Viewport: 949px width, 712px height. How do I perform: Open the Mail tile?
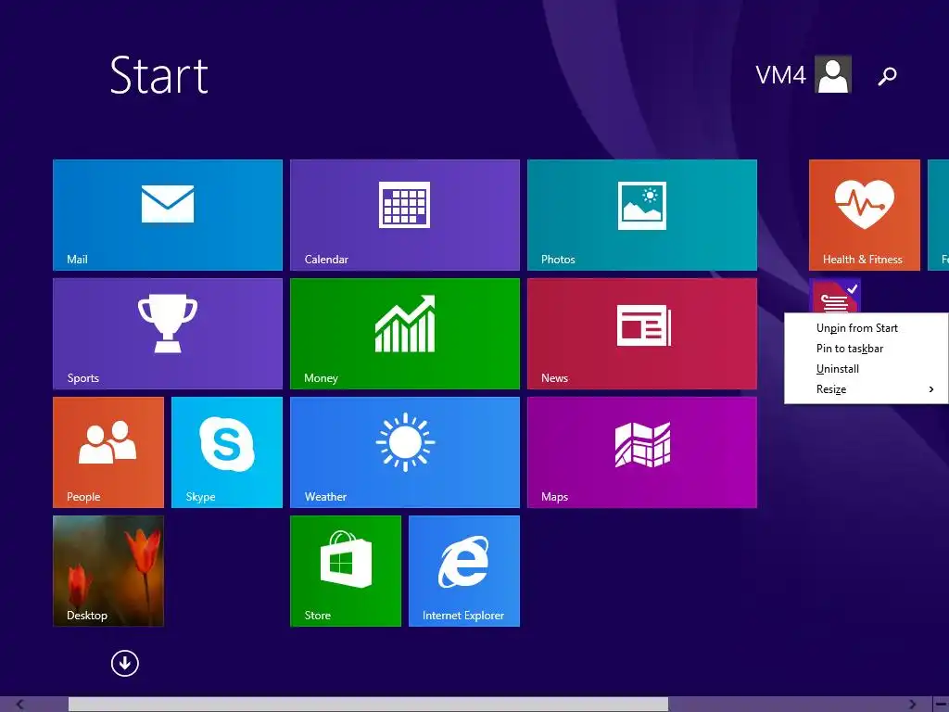pyautogui.click(x=168, y=215)
